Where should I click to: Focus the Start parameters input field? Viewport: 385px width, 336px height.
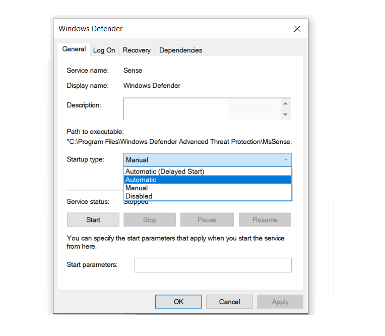(x=213, y=265)
